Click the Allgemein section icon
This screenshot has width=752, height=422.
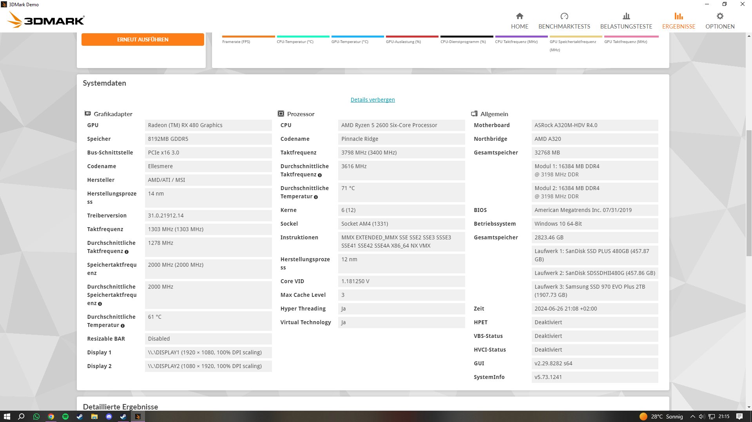click(x=474, y=114)
